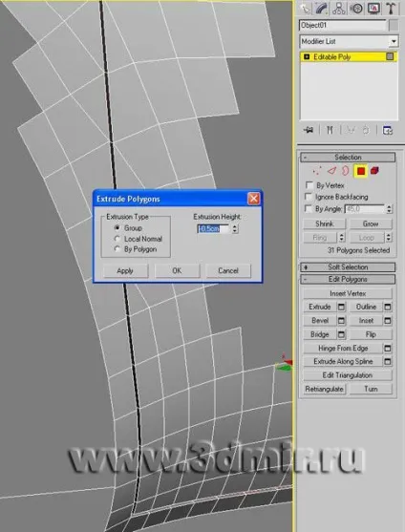Click the Retriangulate button

[324, 389]
